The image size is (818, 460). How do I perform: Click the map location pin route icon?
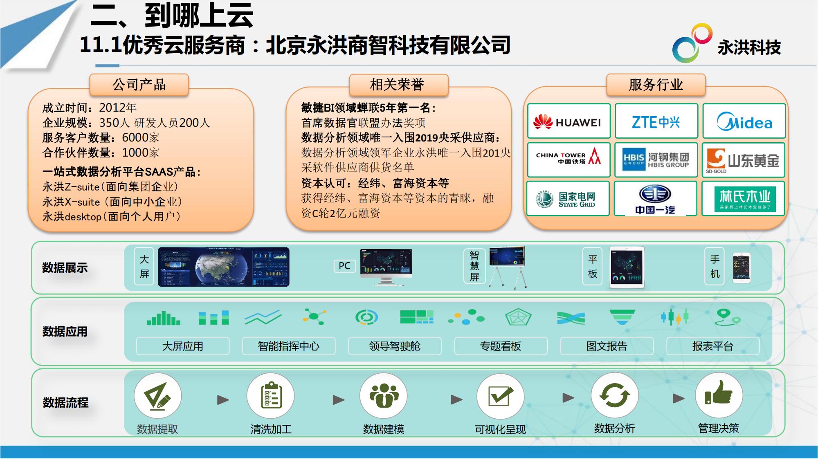pos(728,317)
